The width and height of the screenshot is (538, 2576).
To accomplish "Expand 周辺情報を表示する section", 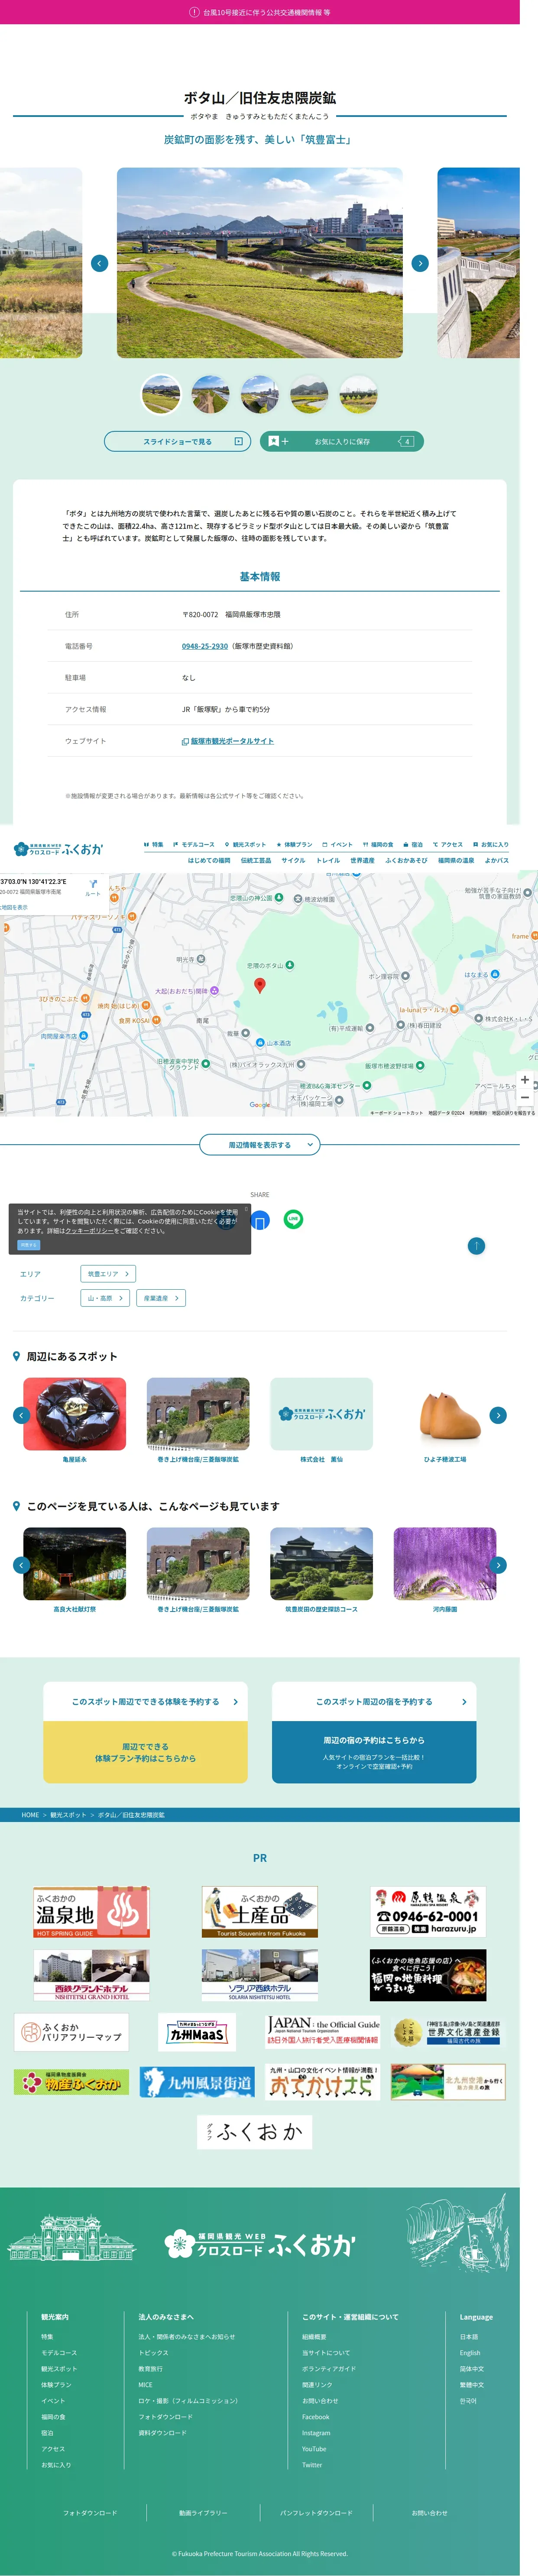I will [260, 1145].
